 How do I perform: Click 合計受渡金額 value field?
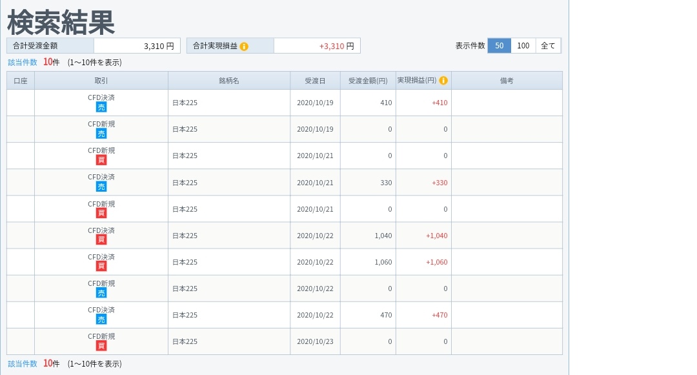tap(137, 46)
